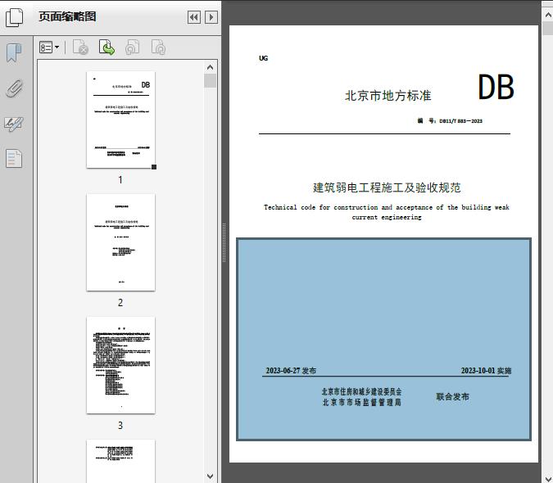Select page 2 thumbnail
553x483 pixels.
(120, 242)
